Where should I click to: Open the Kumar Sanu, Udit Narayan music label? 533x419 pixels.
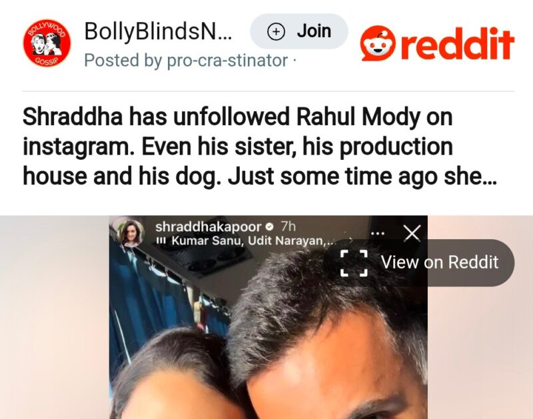[254, 241]
